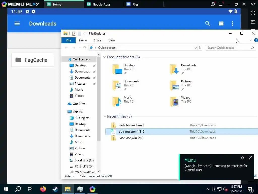The width and height of the screenshot is (258, 194).
Task: Tap the search icon in Downloads header
Action: (x=208, y=23)
